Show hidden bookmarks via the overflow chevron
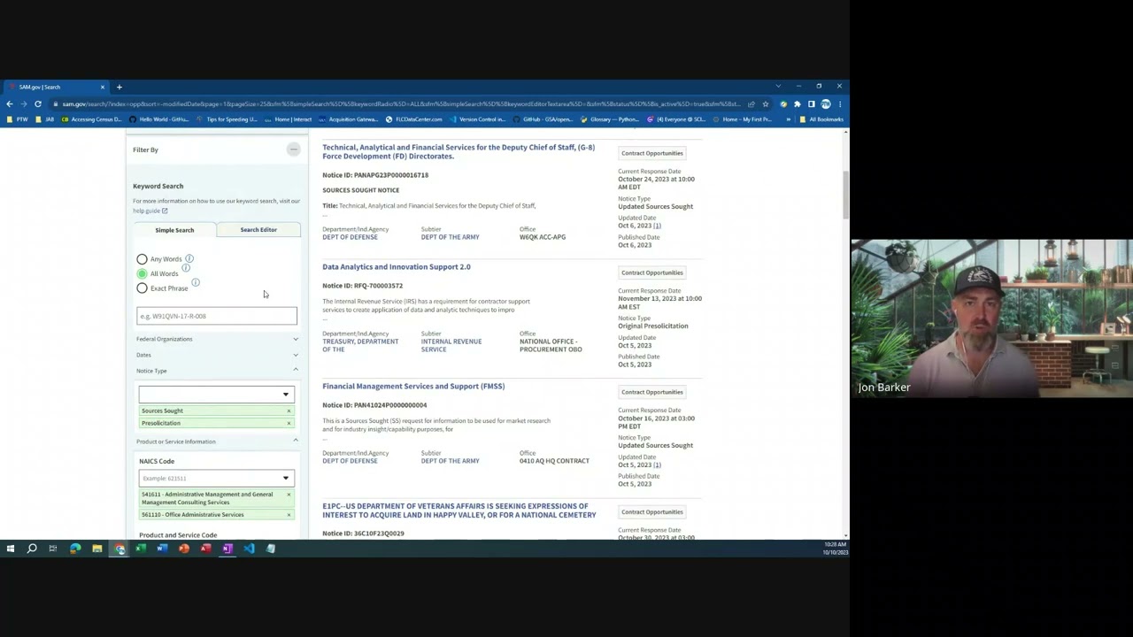 click(x=788, y=119)
